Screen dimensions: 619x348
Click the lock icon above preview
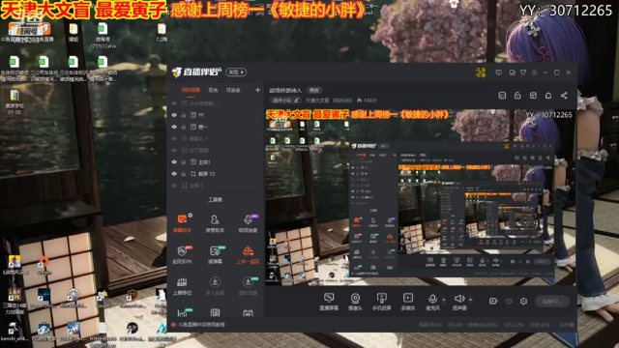click(x=517, y=96)
